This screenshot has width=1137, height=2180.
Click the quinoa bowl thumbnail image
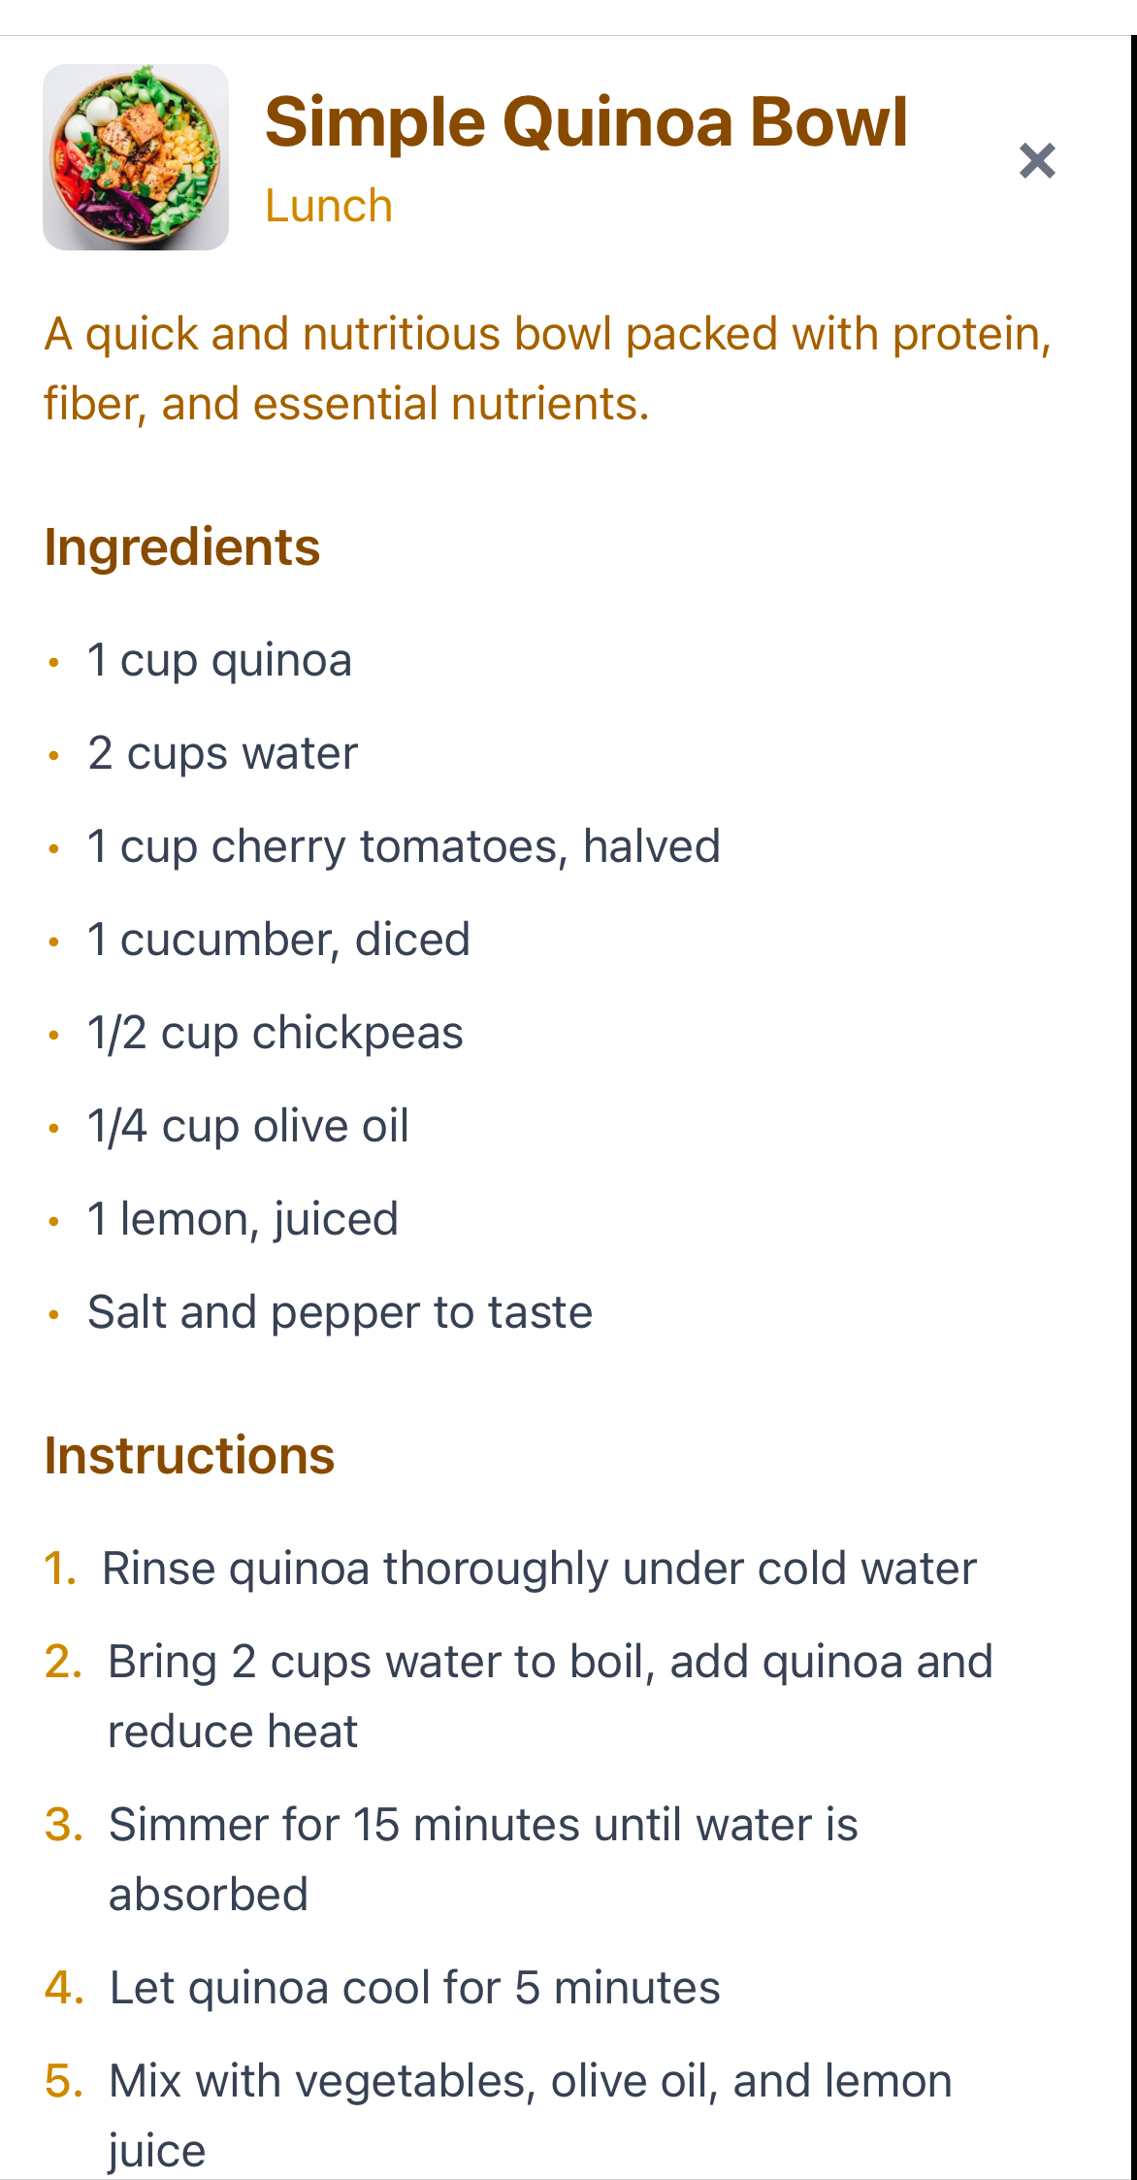click(136, 157)
